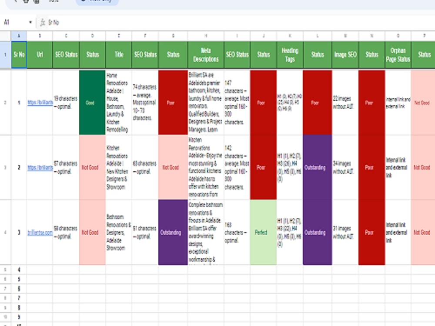Open the URL link in Sr No 1 row
The width and height of the screenshot is (435, 326).
click(x=40, y=103)
